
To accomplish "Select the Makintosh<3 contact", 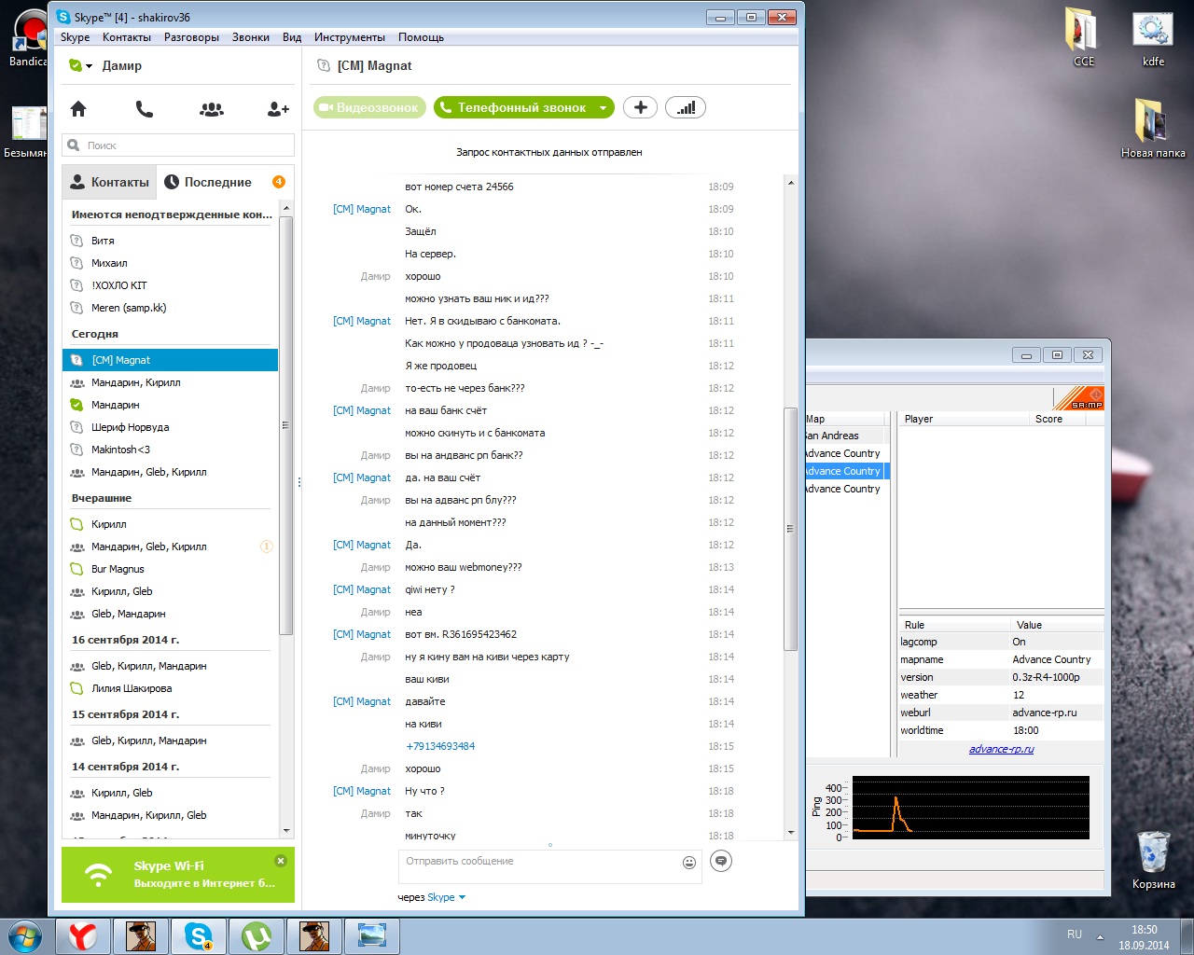I will click(170, 450).
